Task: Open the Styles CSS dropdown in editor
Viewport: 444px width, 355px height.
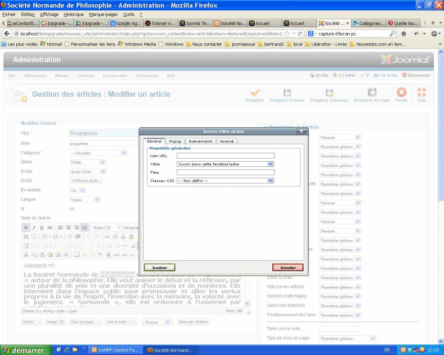Action: point(107,228)
